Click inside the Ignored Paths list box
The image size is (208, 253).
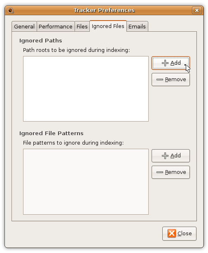[x=86, y=89]
